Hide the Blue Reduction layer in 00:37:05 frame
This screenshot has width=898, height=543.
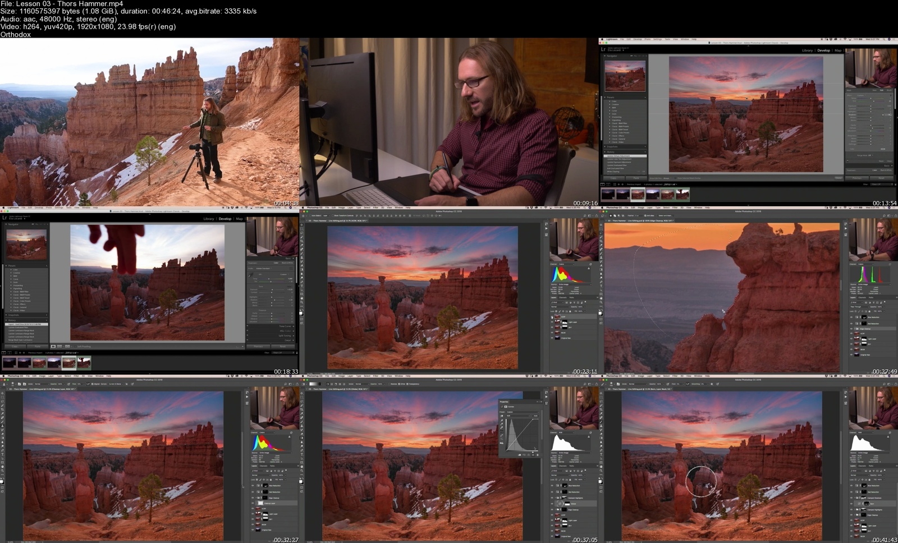552,485
